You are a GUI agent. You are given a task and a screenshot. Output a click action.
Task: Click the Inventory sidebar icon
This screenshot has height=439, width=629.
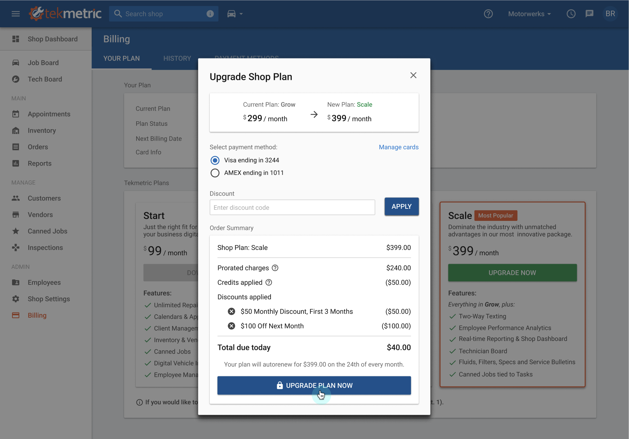16,130
